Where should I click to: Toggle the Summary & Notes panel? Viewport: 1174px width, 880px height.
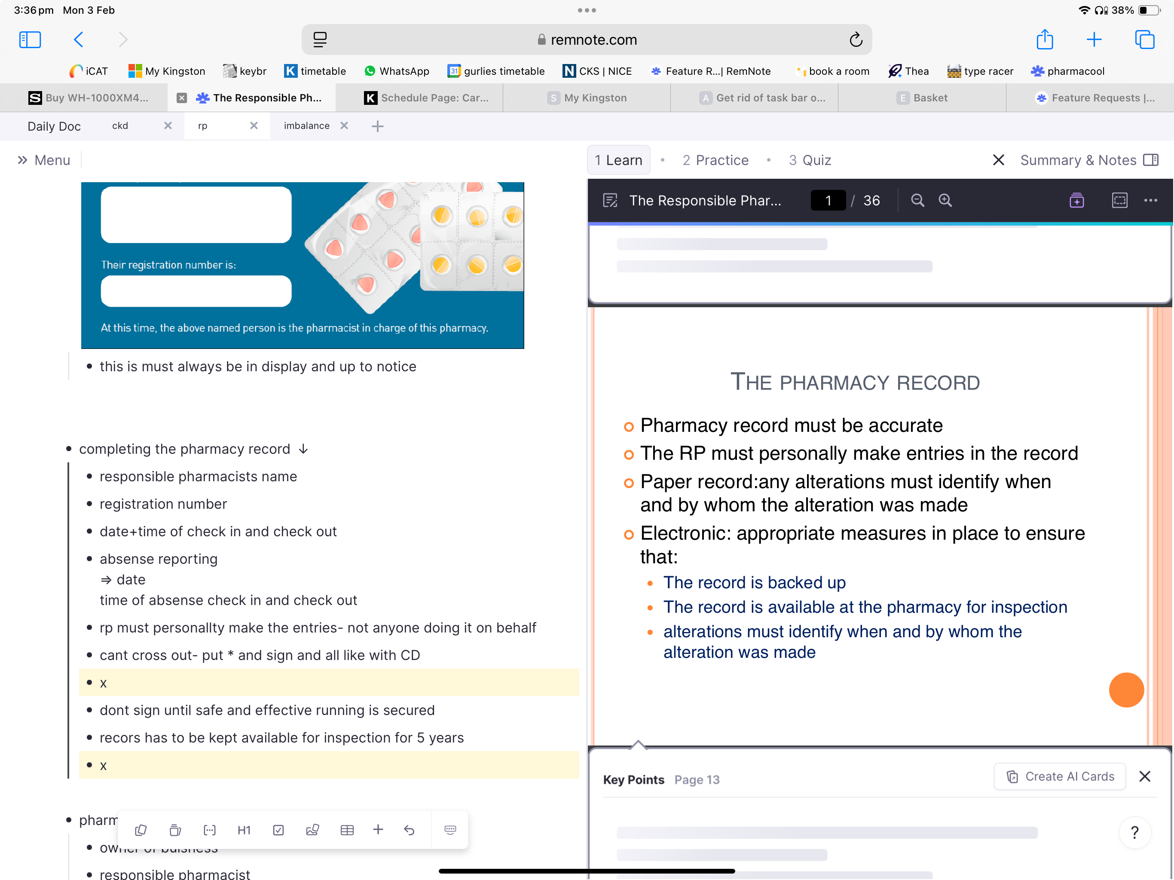pos(1090,160)
